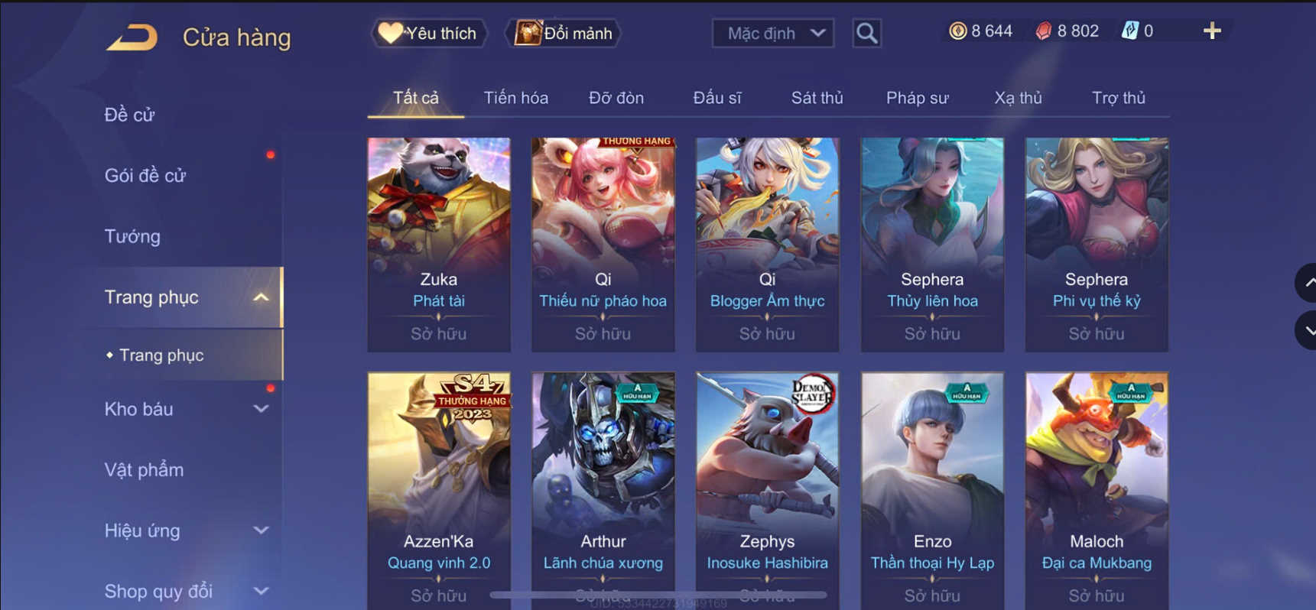Expand the Kho báu sidebar section
This screenshot has width=1316, height=610.
(x=261, y=409)
